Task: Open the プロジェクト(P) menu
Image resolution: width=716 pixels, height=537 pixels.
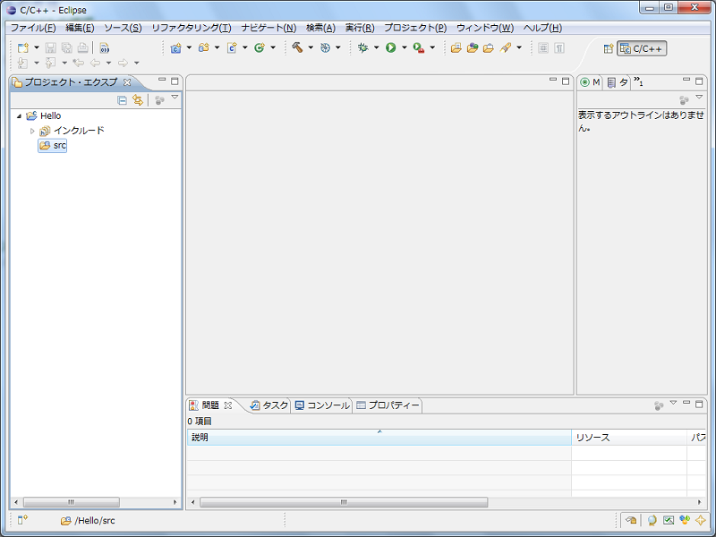Action: (x=414, y=28)
